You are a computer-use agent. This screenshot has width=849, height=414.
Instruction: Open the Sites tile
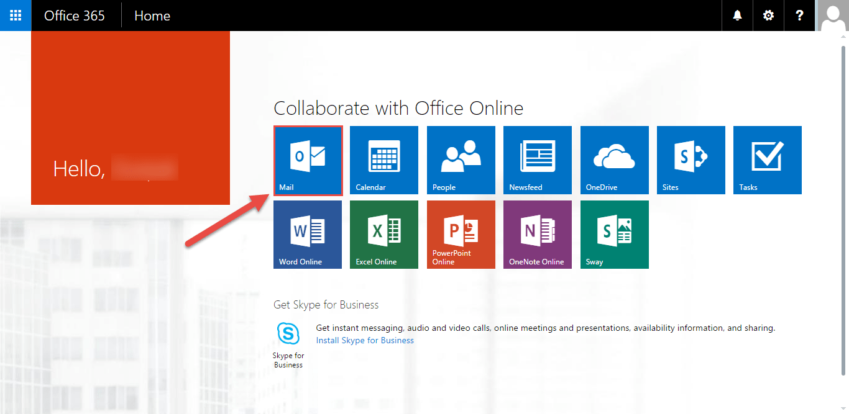coord(691,160)
